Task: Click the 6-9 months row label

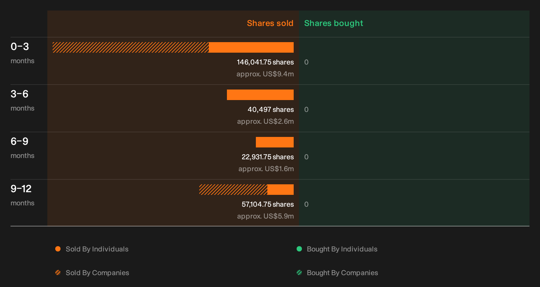Action: click(22, 148)
